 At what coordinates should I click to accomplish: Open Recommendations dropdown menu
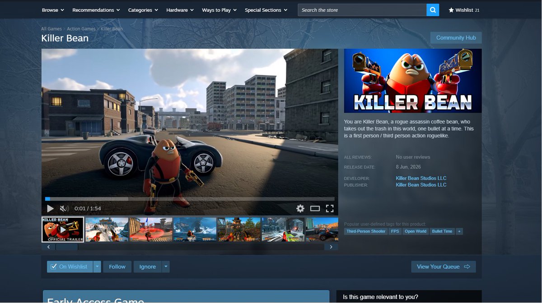96,10
